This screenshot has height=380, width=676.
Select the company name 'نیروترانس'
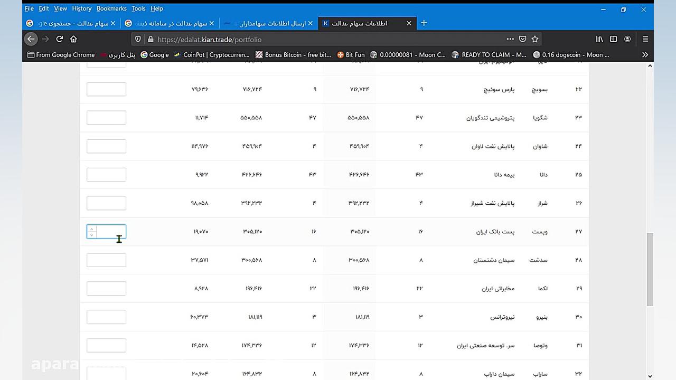click(x=502, y=317)
